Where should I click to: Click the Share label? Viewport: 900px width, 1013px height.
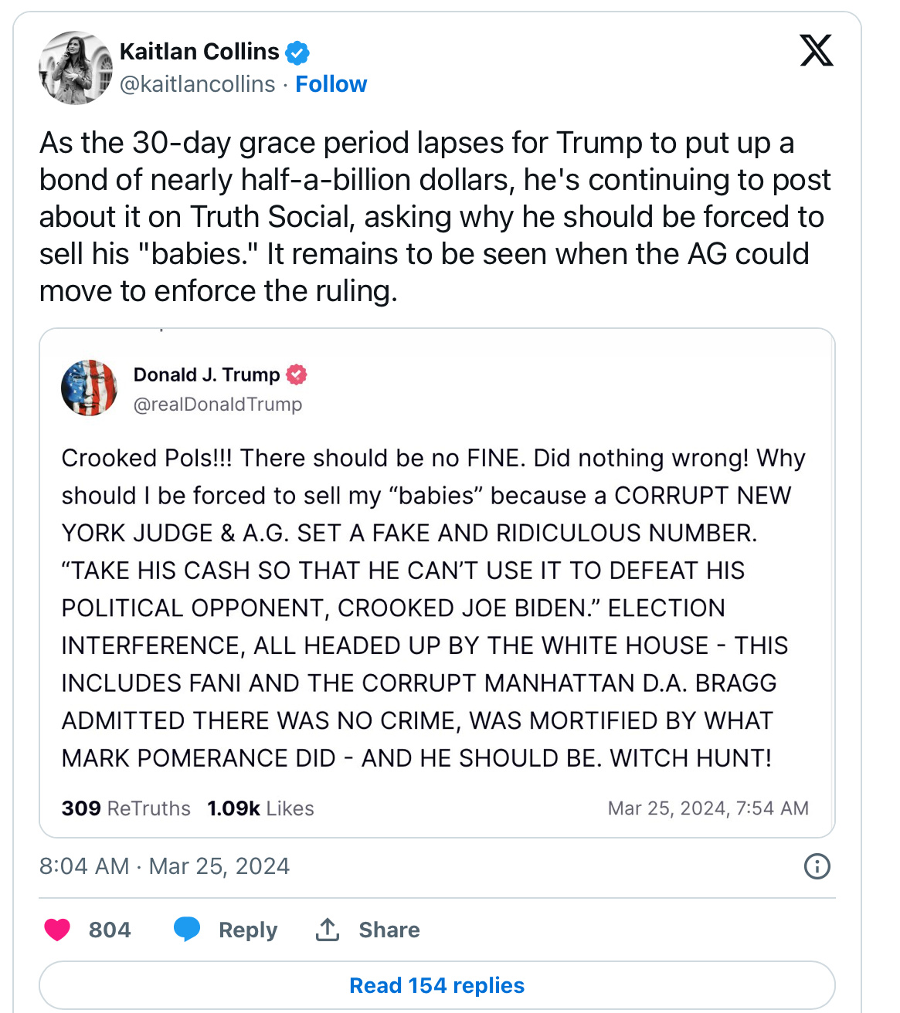(389, 930)
